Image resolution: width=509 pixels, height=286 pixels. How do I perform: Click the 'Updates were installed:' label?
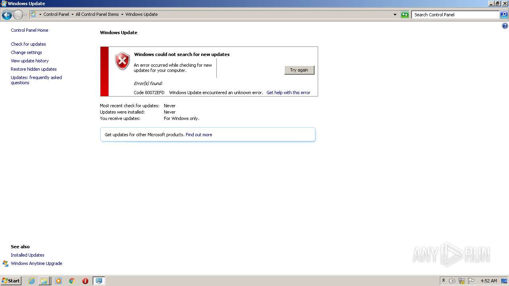122,112
